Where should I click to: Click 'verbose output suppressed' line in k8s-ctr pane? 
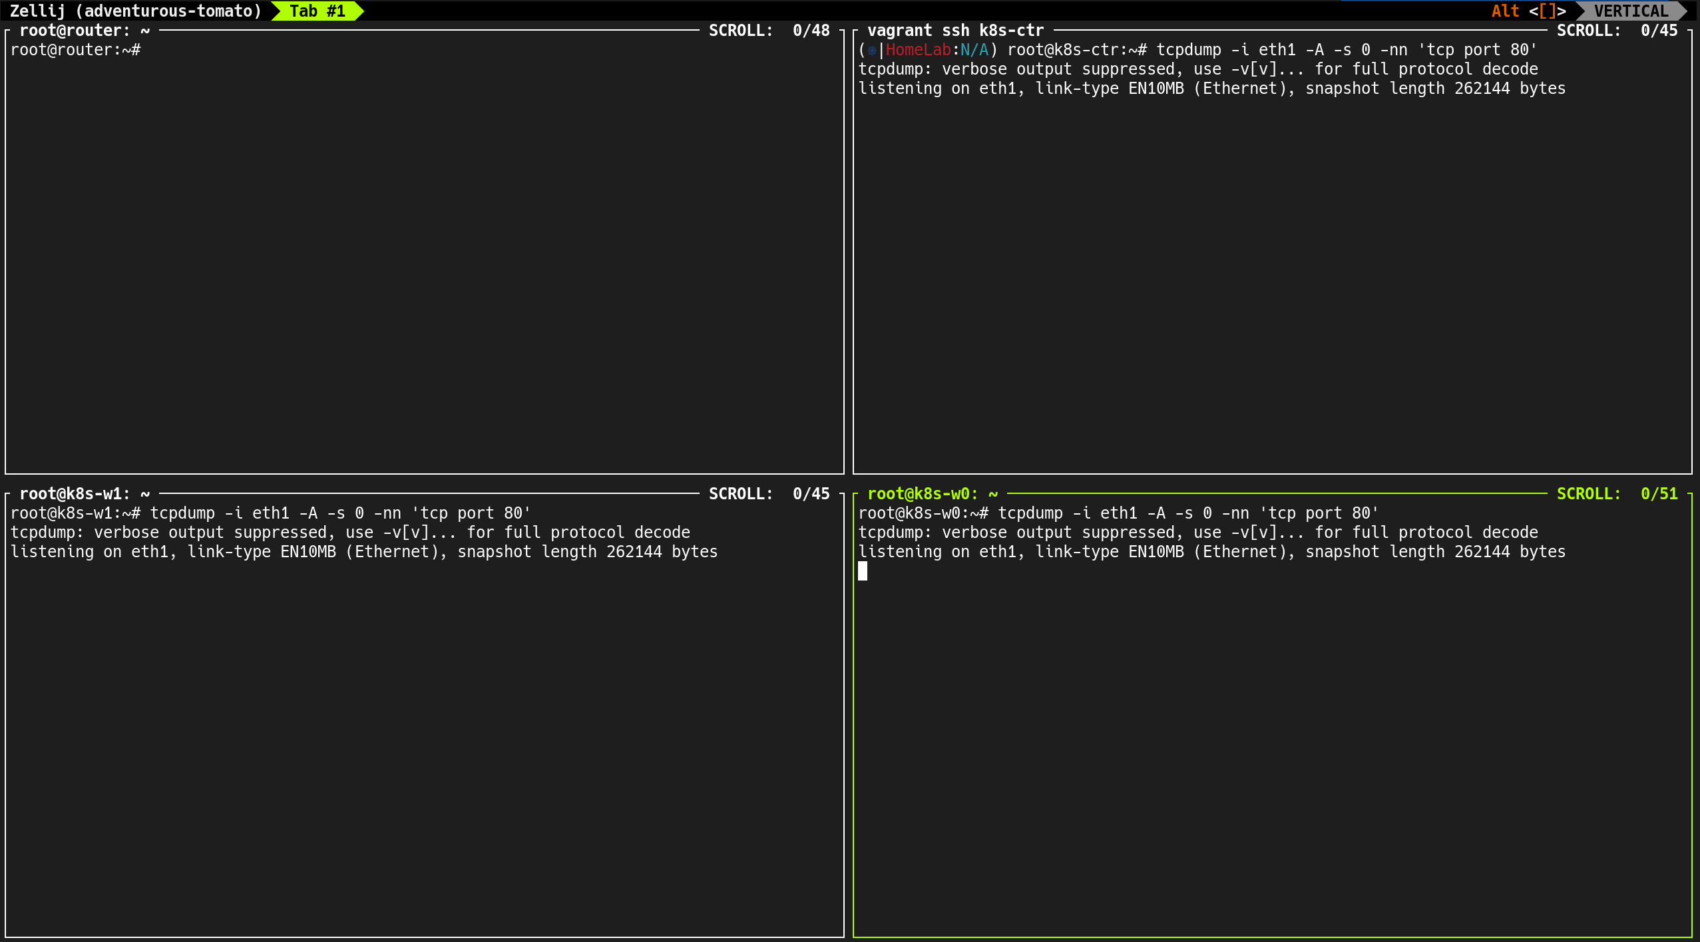pos(1198,69)
